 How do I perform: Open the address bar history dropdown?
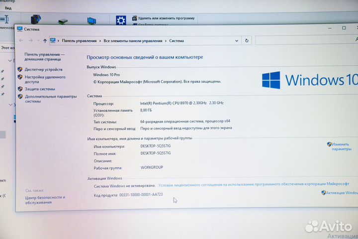click(x=237, y=41)
